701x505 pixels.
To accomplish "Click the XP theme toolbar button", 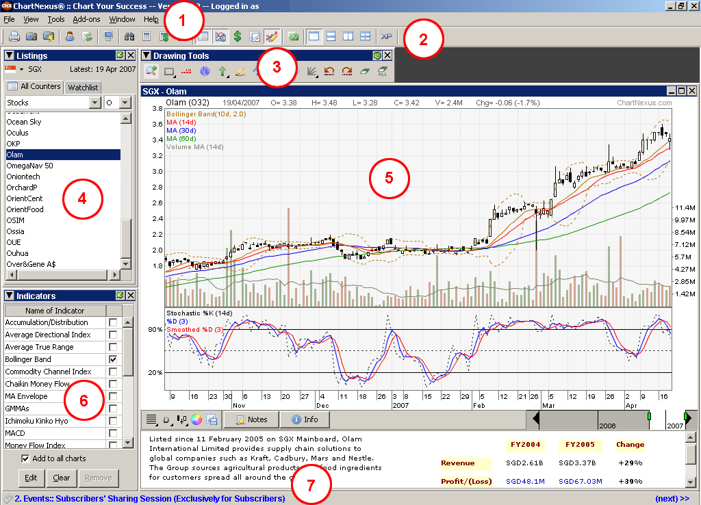I will tap(387, 36).
